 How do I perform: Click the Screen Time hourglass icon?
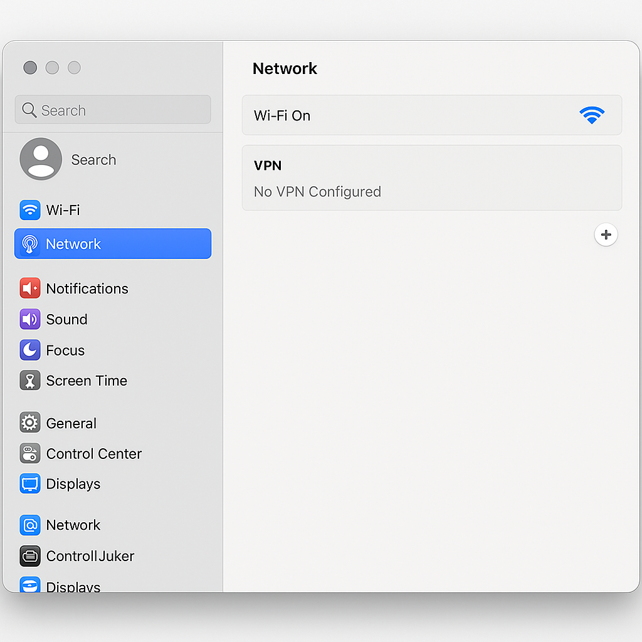[x=30, y=381]
